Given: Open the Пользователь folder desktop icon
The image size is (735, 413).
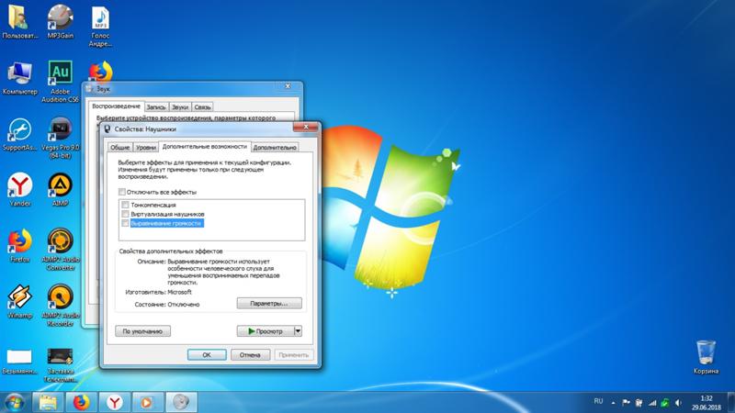Looking at the screenshot, I should [x=19, y=22].
